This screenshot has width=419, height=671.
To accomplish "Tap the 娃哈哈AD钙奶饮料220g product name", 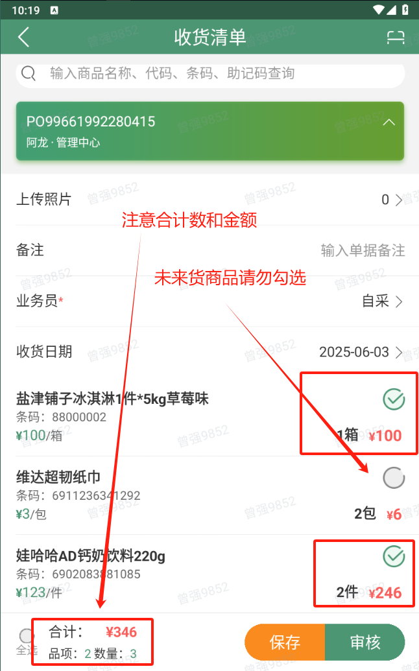I will [x=90, y=556].
